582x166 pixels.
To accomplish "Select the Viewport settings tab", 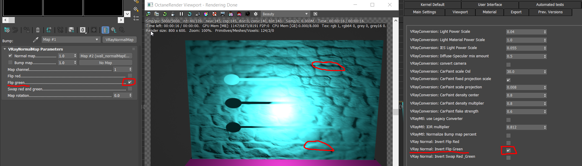I will coord(460,12).
